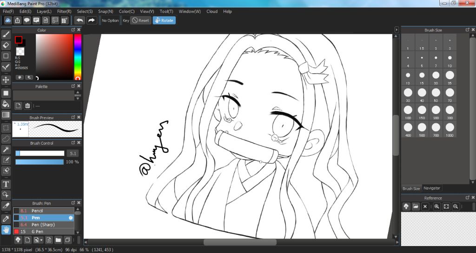Select the Fill rectangle tool

6,93
